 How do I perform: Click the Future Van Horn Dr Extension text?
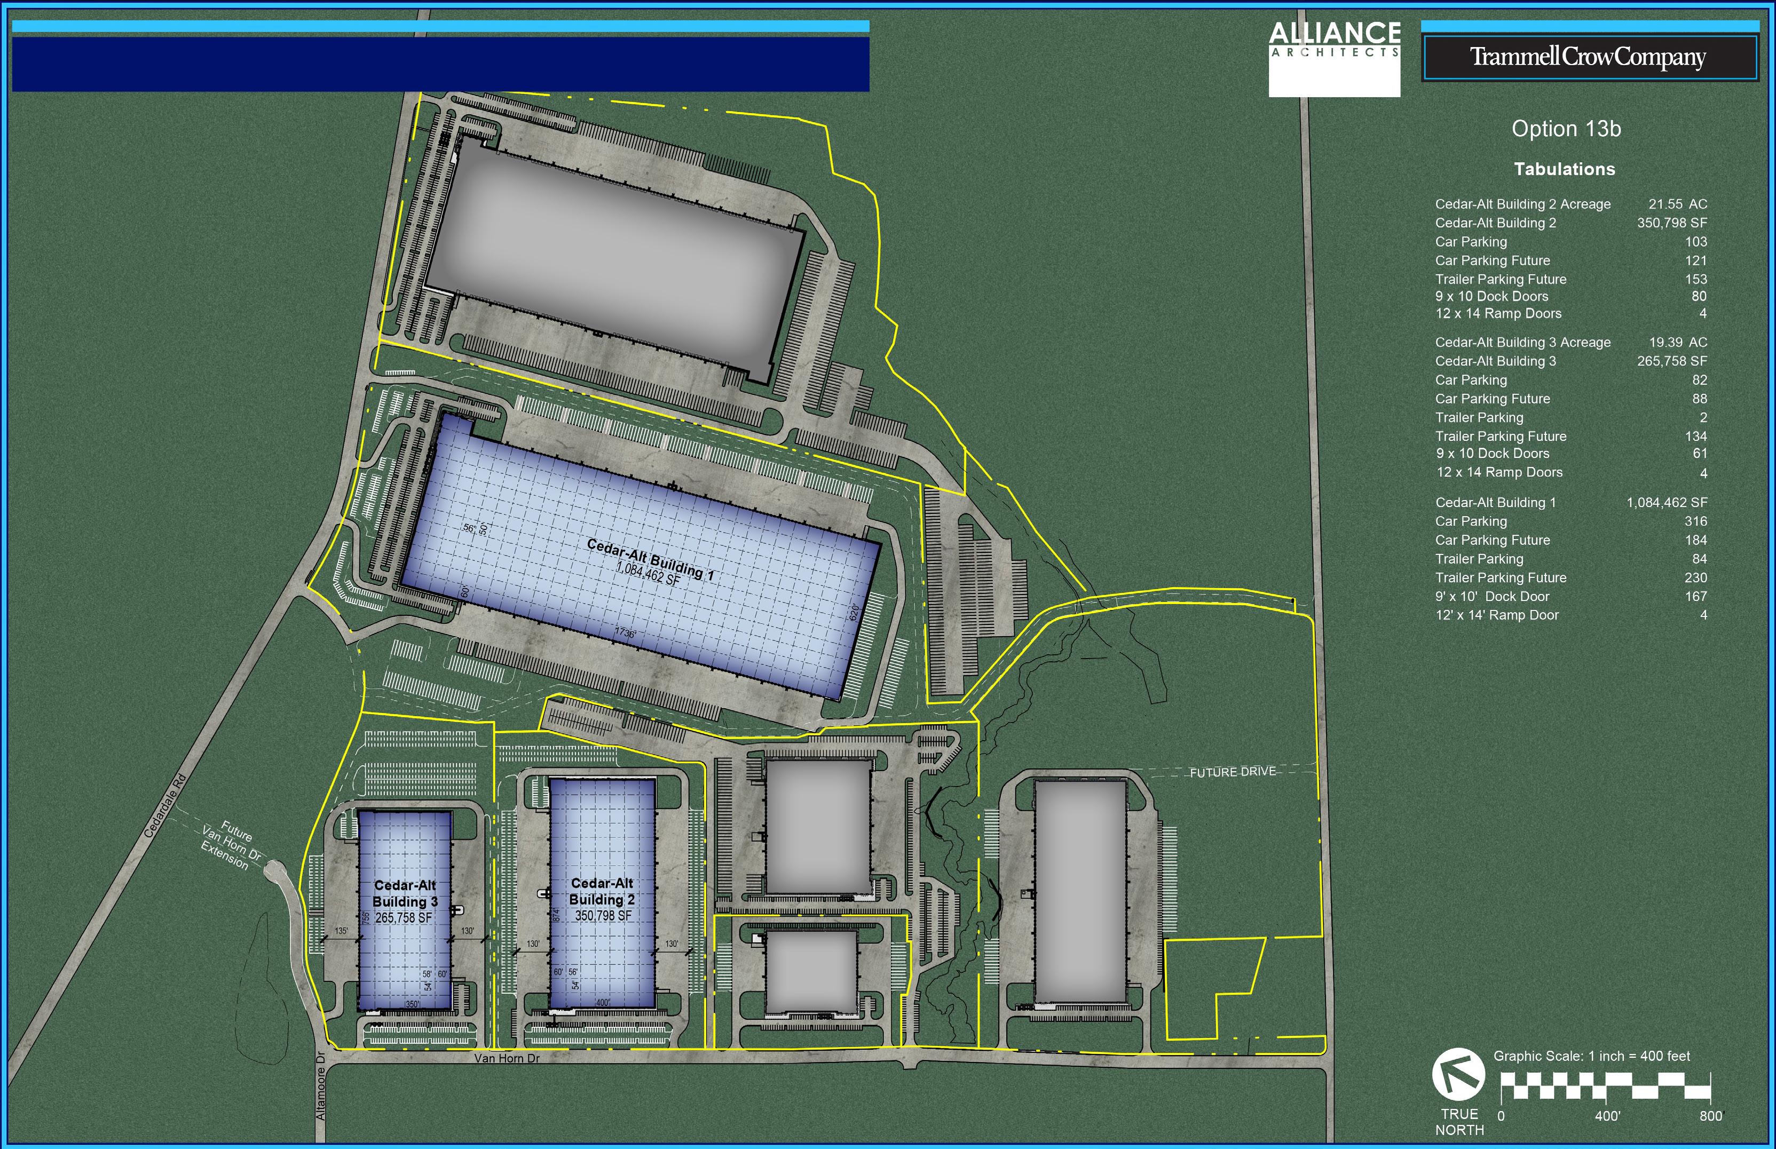(x=231, y=846)
